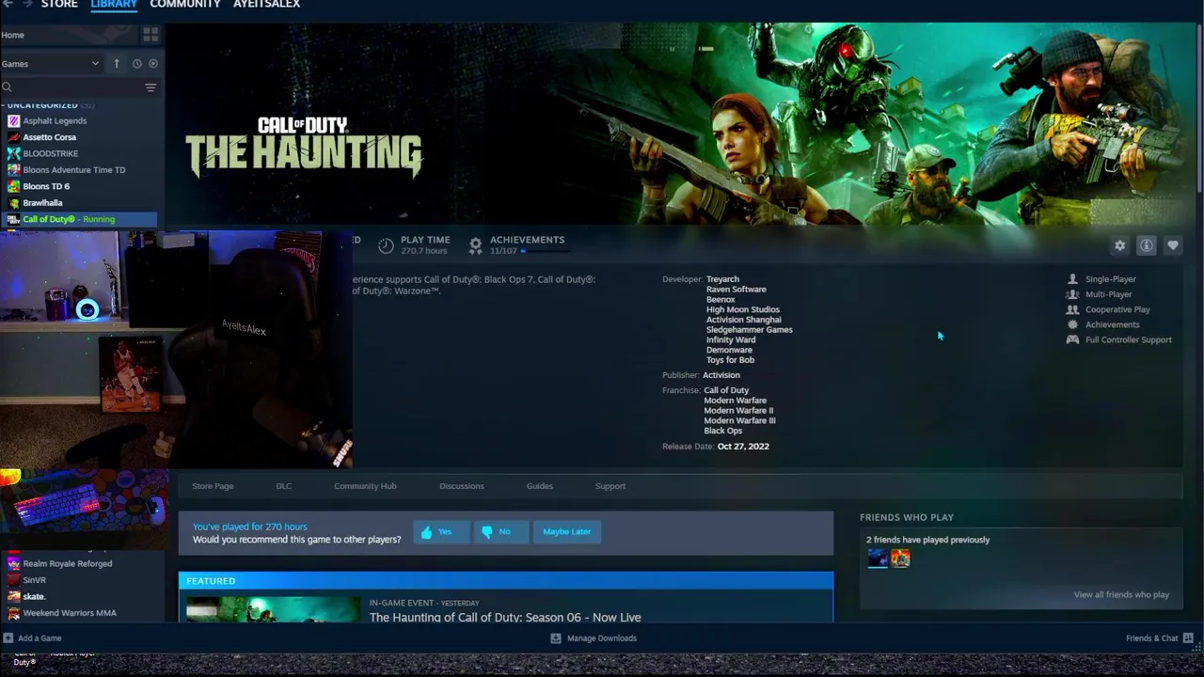The height and width of the screenshot is (677, 1204).
Task: Collapse the UNCATEGORIZED section
Action: 42,105
